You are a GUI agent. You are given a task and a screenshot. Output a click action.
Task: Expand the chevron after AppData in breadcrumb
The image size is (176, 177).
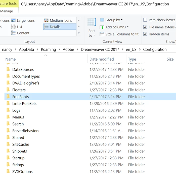click(37, 50)
